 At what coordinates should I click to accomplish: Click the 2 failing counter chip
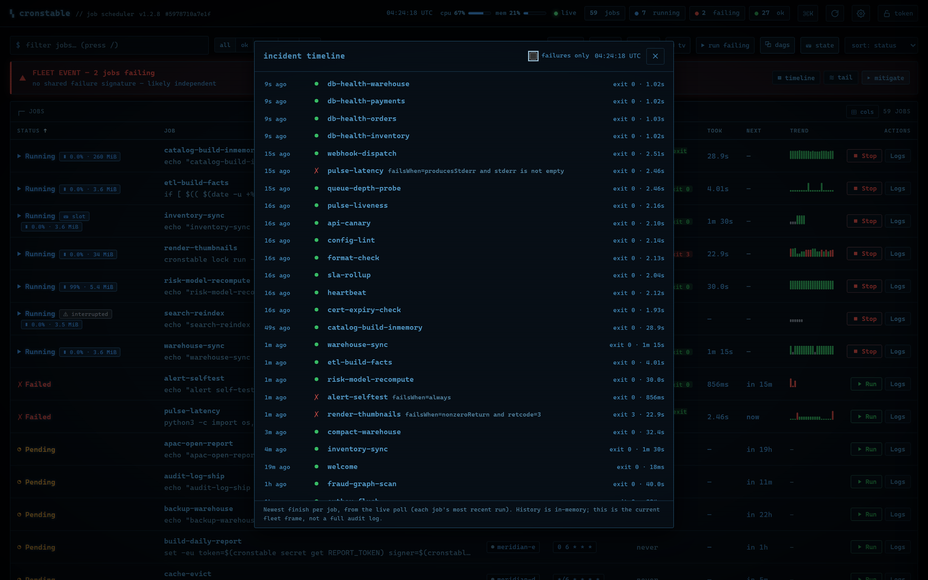pyautogui.click(x=717, y=13)
